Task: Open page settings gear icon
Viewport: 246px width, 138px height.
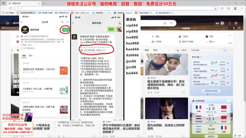Action: [x=236, y=23]
